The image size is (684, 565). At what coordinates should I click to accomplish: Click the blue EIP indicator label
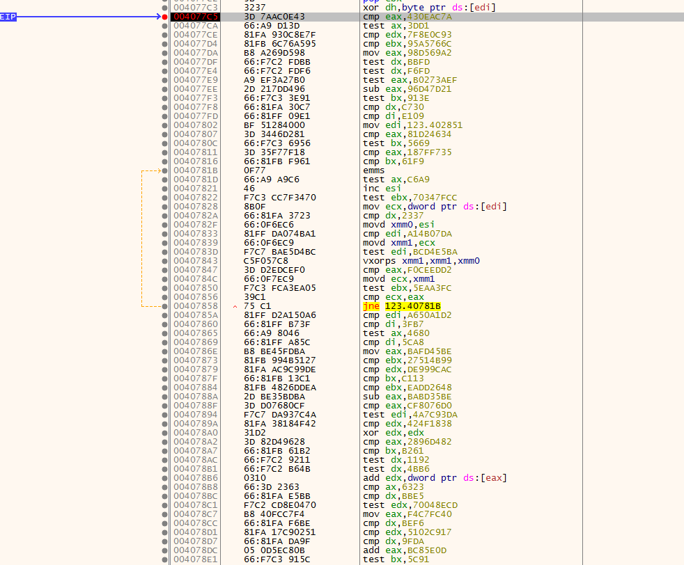pos(8,16)
